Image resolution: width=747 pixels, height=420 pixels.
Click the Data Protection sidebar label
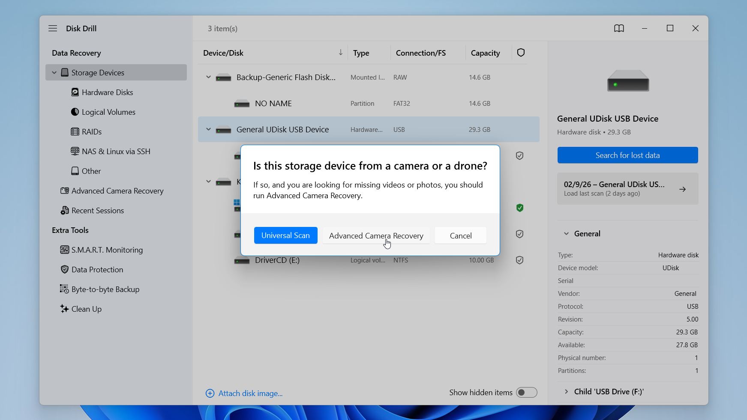[97, 269]
